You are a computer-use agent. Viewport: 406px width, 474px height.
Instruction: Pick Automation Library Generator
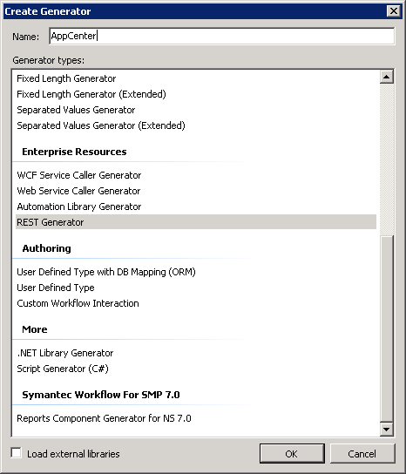point(79,207)
